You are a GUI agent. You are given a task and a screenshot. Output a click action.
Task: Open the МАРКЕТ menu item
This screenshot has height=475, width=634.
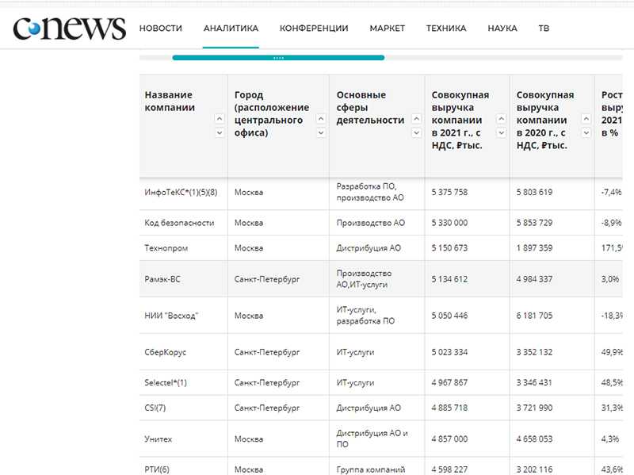pyautogui.click(x=387, y=29)
